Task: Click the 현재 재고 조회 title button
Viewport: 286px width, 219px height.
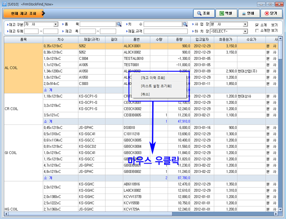Action: 24,13
